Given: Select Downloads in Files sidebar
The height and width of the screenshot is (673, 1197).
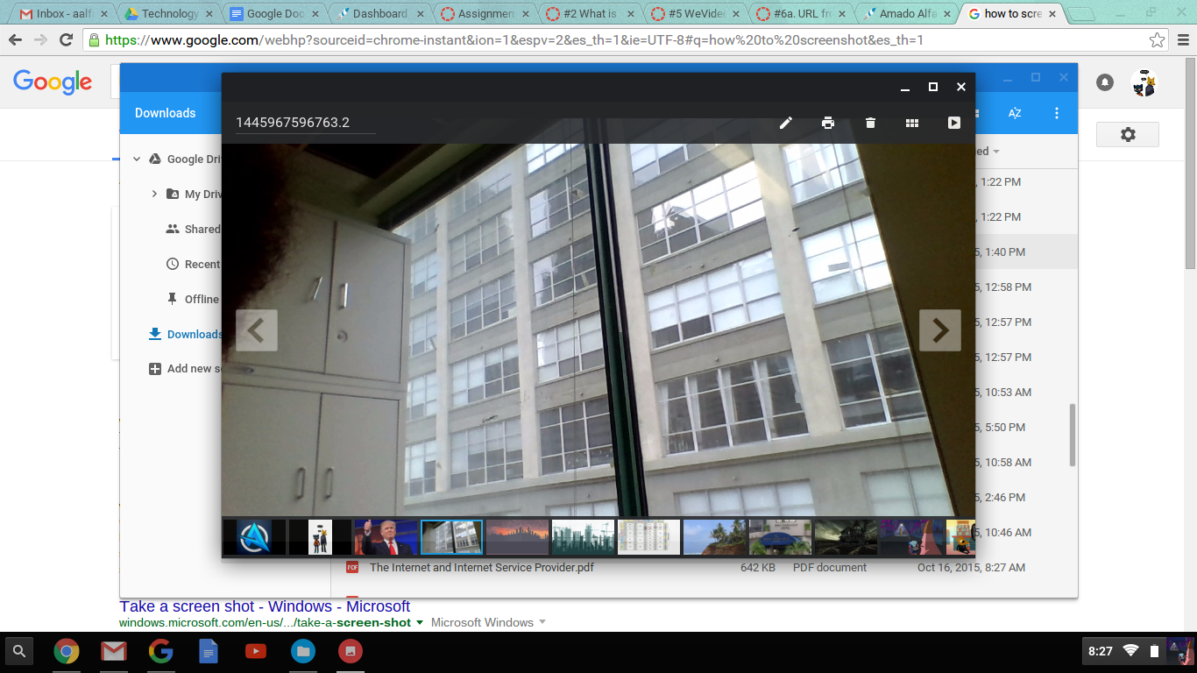Looking at the screenshot, I should click(194, 334).
